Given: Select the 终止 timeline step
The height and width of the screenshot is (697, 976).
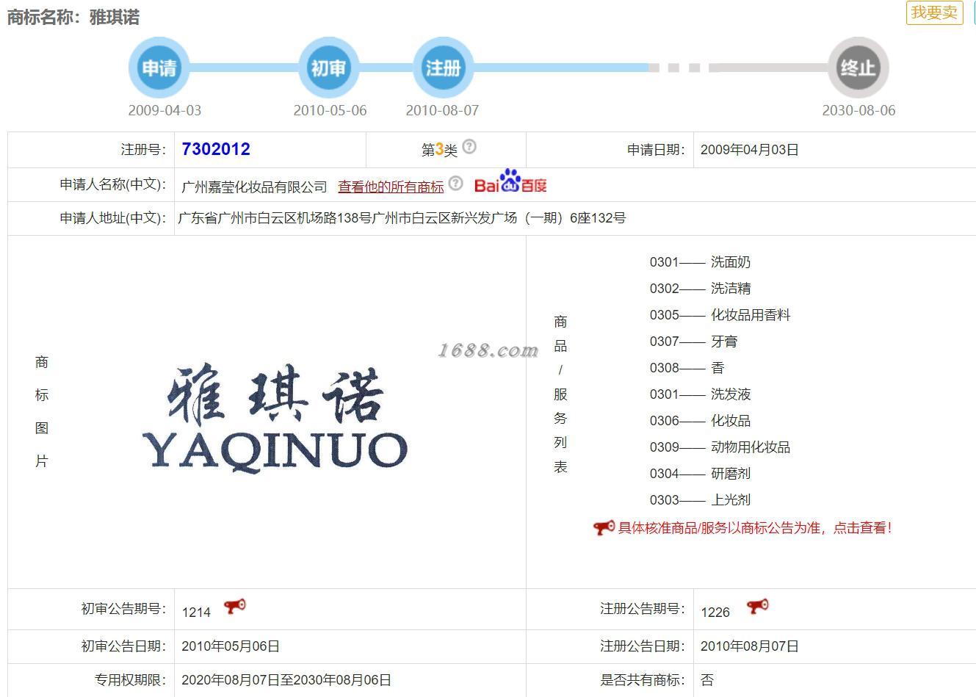Looking at the screenshot, I should 858,68.
